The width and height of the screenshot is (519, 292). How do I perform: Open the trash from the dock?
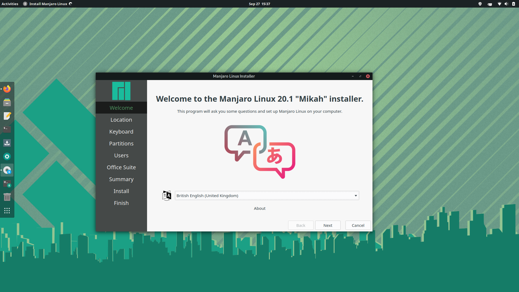pyautogui.click(x=7, y=197)
